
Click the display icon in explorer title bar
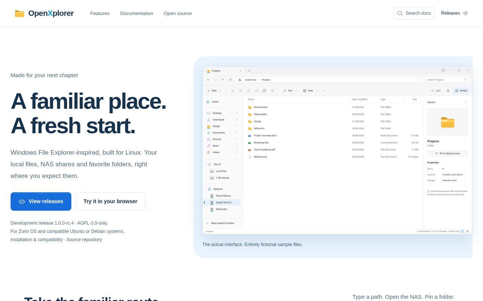click(443, 70)
